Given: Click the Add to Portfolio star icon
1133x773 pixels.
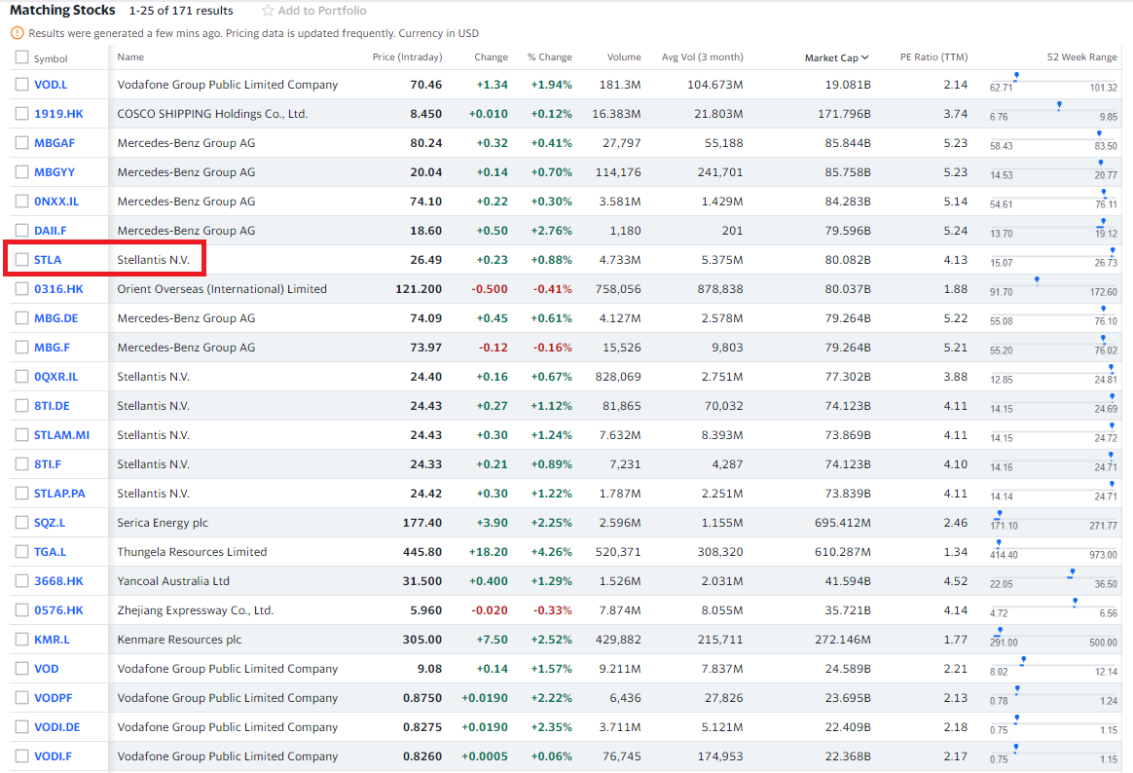Looking at the screenshot, I should (268, 11).
